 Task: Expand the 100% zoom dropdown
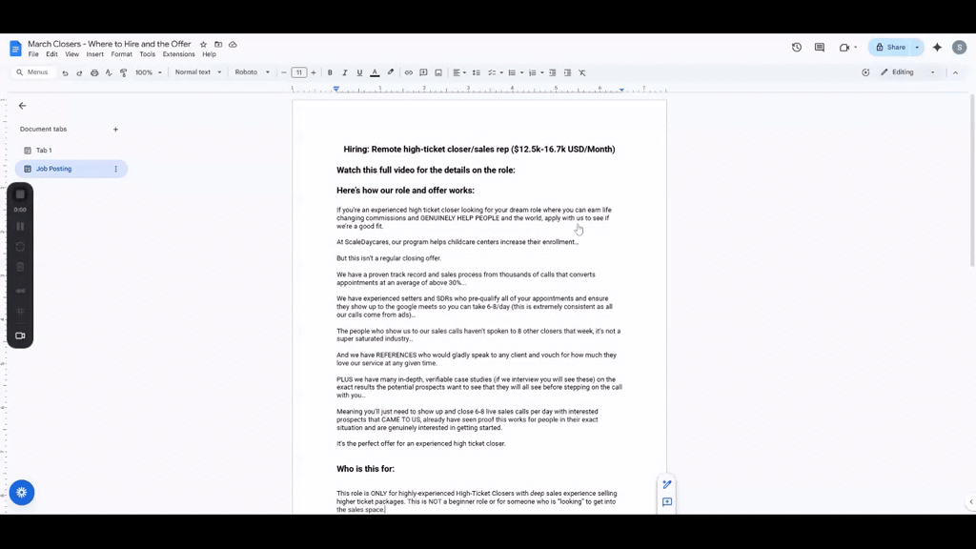pyautogui.click(x=149, y=72)
